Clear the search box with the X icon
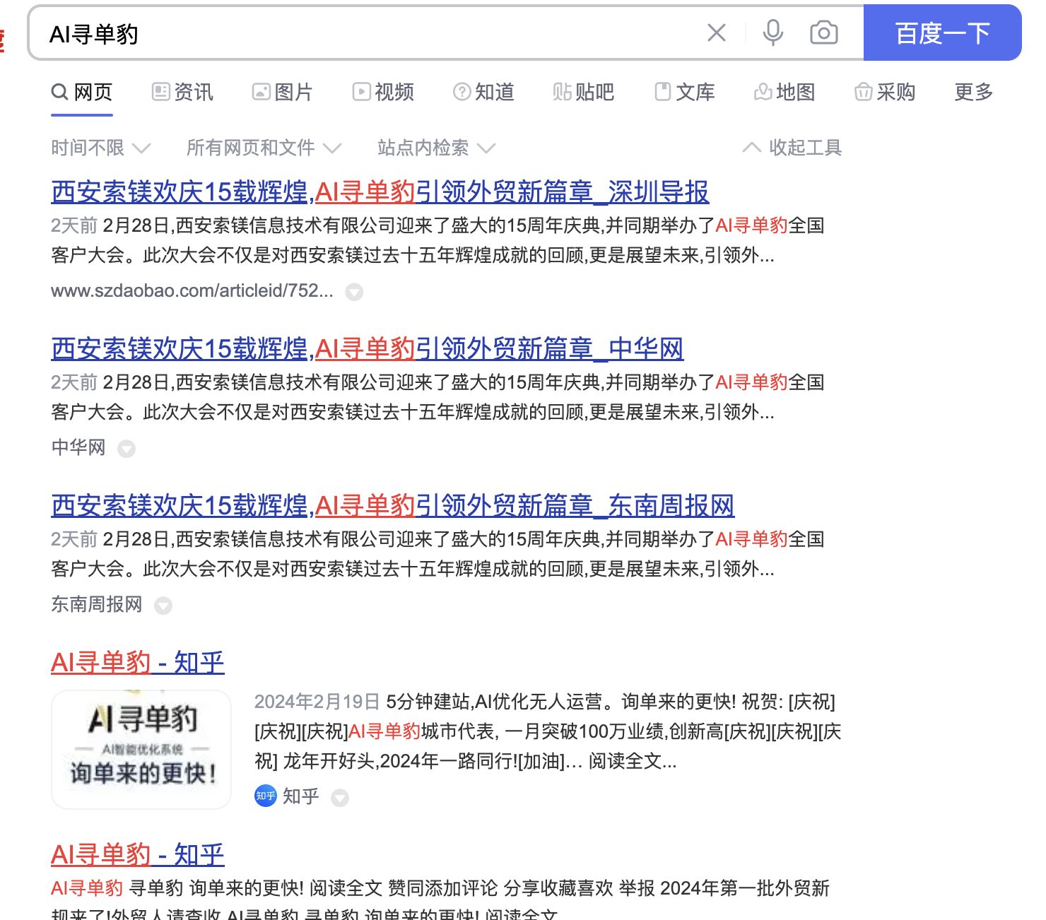 pos(717,33)
